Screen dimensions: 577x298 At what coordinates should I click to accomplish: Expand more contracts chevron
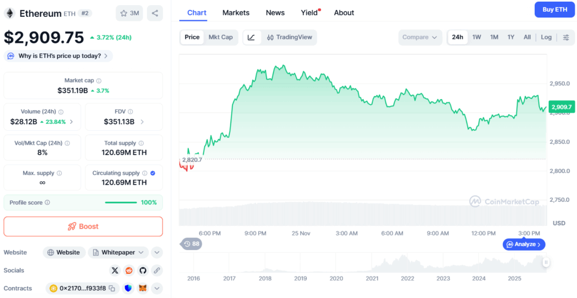click(157, 288)
